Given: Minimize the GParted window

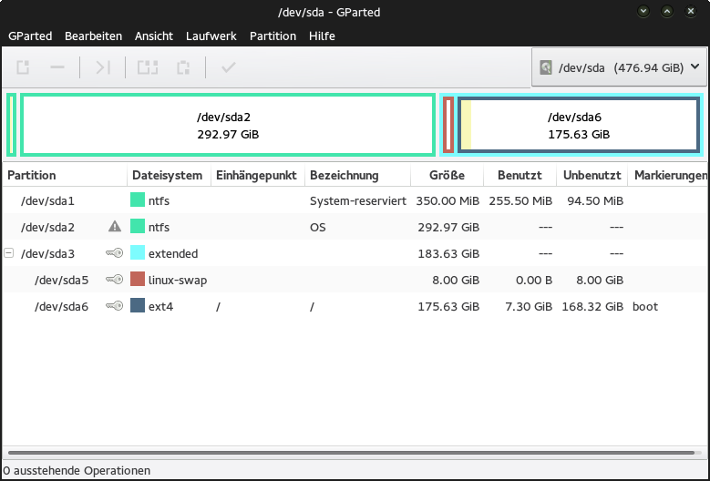Looking at the screenshot, I should coord(643,11).
